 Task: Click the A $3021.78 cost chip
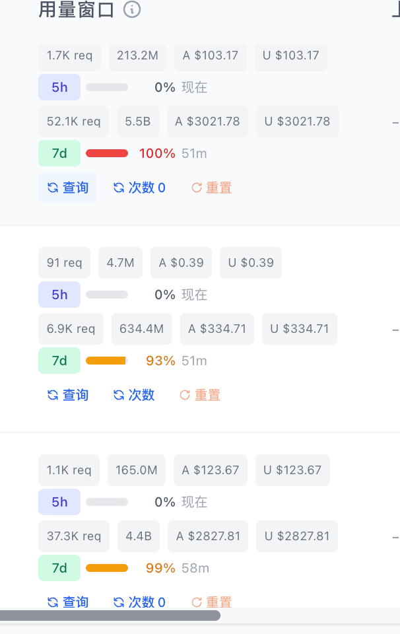pyautogui.click(x=207, y=122)
